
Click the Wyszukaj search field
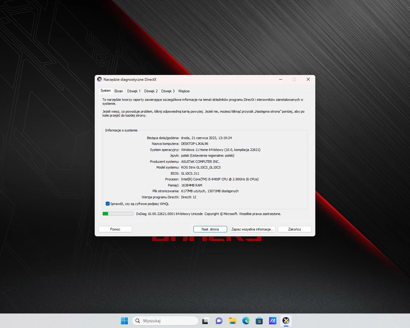point(165,321)
